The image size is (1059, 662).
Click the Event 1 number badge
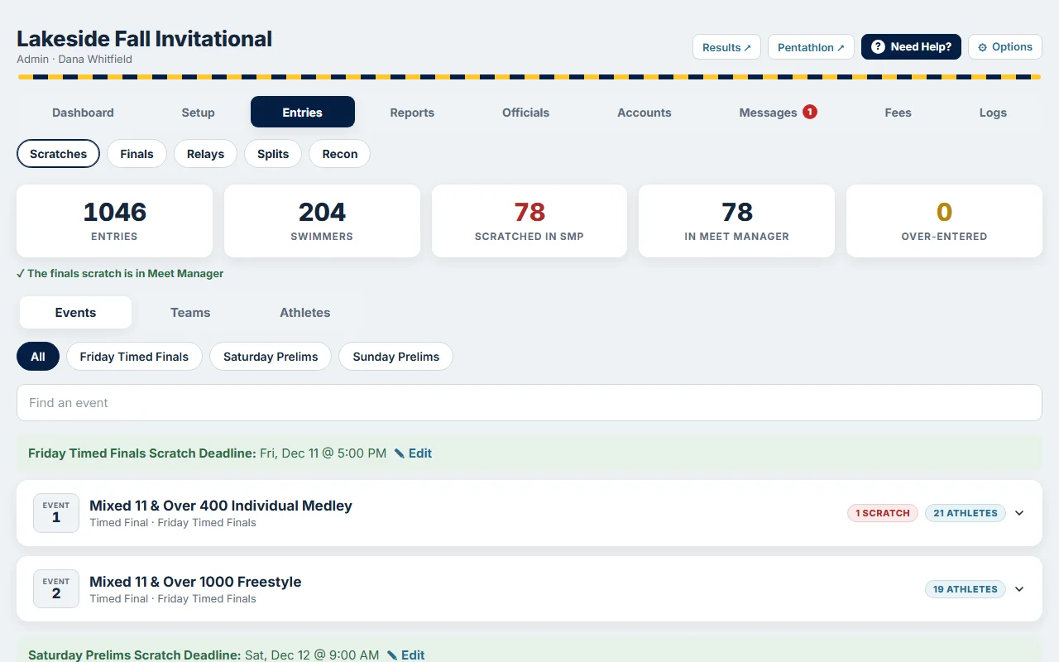pos(56,513)
